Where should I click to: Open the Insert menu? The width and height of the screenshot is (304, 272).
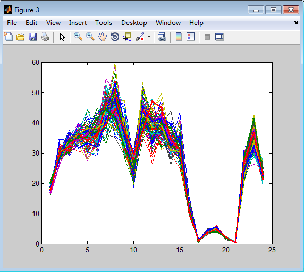click(x=78, y=23)
